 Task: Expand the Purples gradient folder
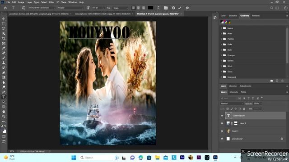(221, 39)
